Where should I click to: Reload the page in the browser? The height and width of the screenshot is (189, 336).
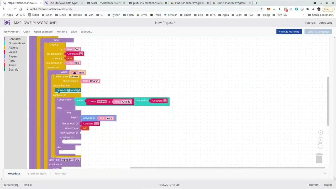[x=15, y=9]
